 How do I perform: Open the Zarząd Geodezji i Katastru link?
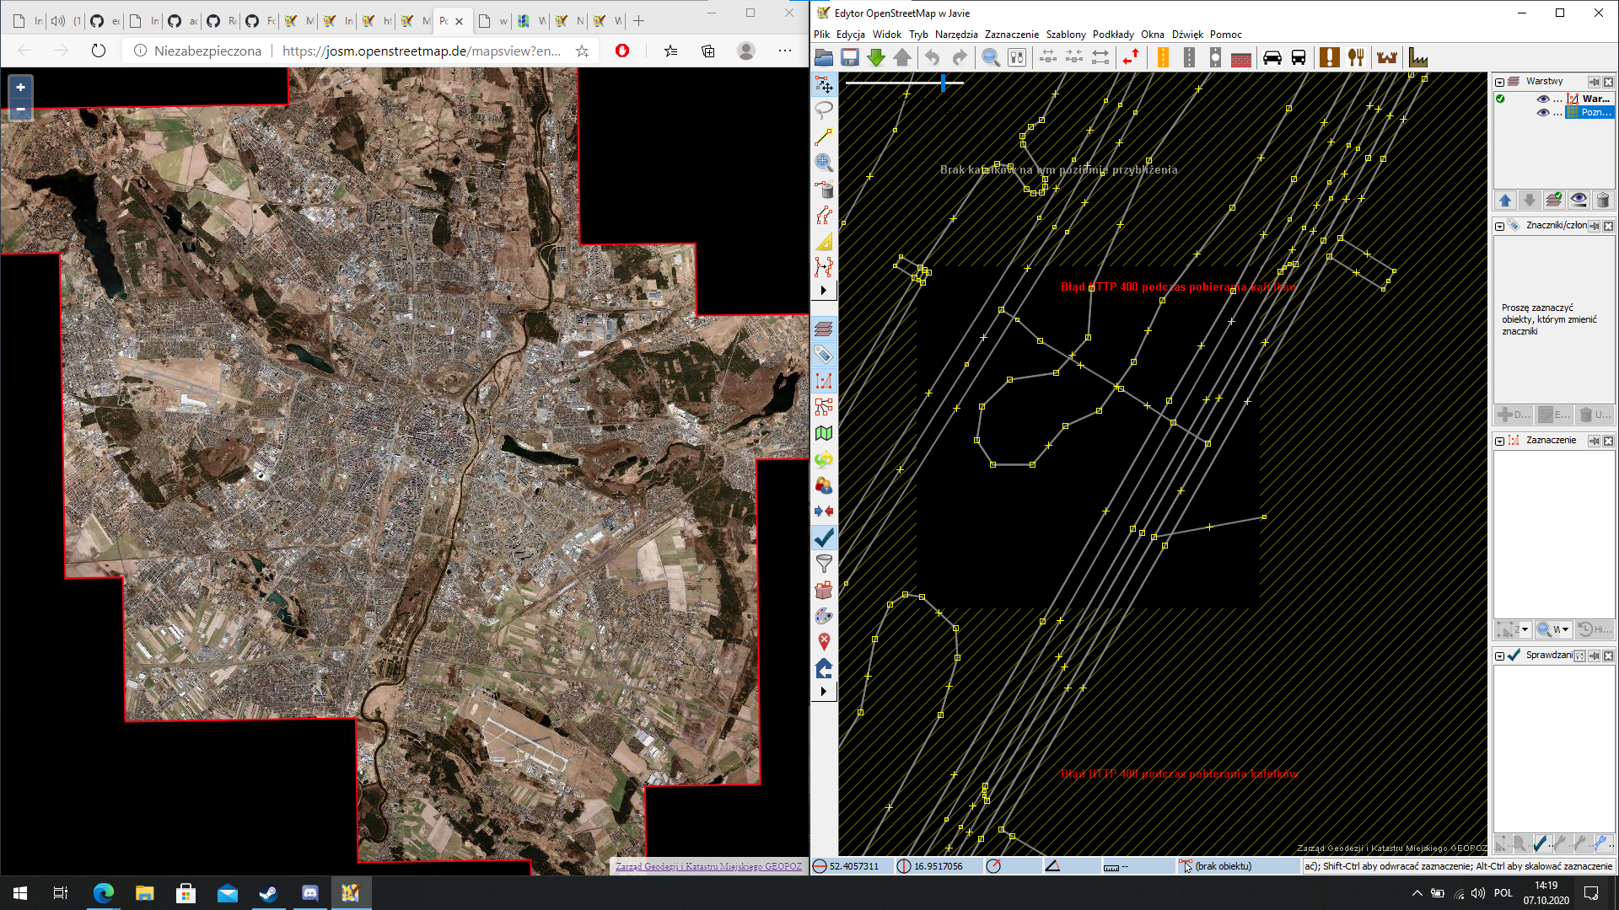click(x=708, y=866)
